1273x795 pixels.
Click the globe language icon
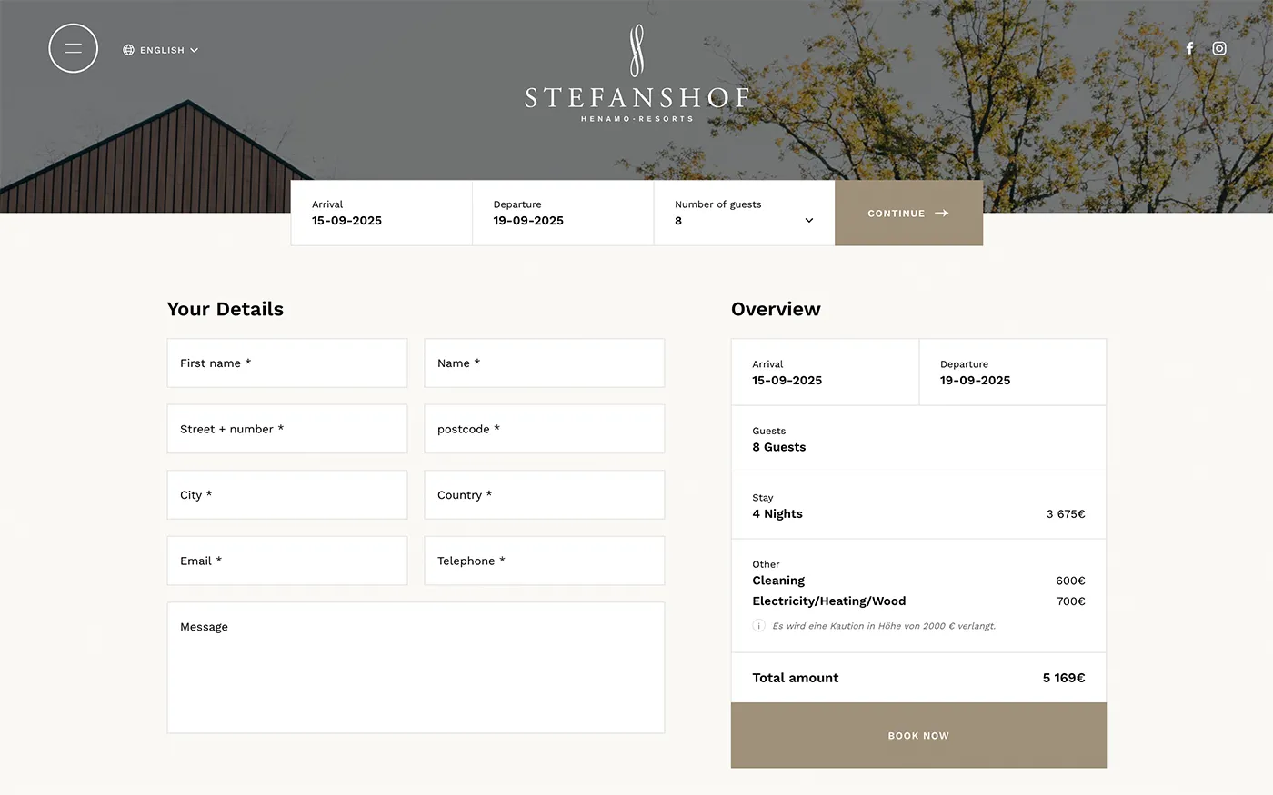pos(128,50)
